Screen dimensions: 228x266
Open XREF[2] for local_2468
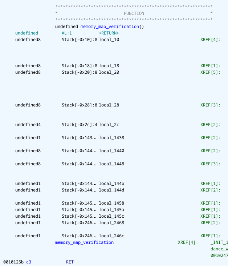[210, 223]
